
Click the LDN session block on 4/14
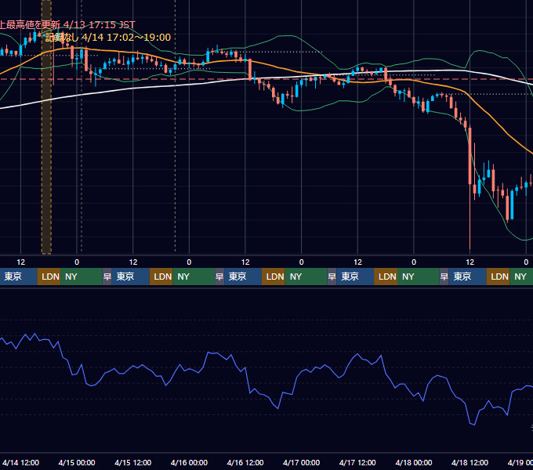[x=49, y=277]
